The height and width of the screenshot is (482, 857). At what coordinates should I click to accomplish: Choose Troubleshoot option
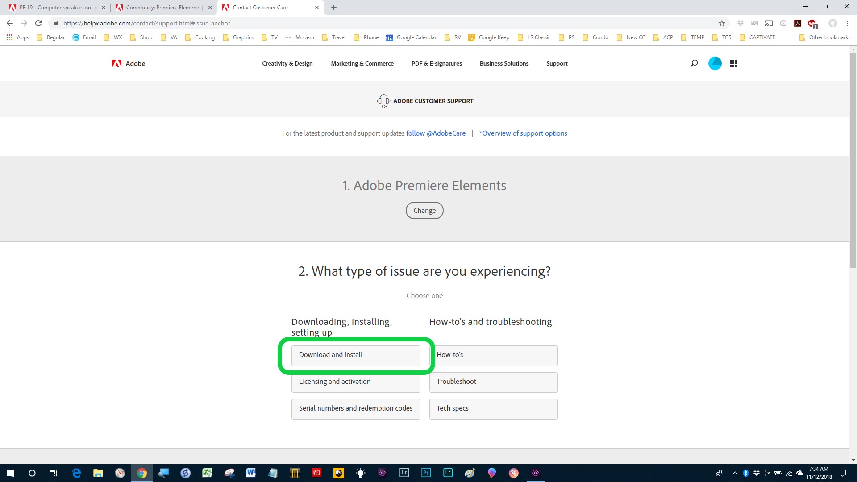[x=494, y=382]
